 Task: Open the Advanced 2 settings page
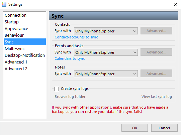point(25,69)
